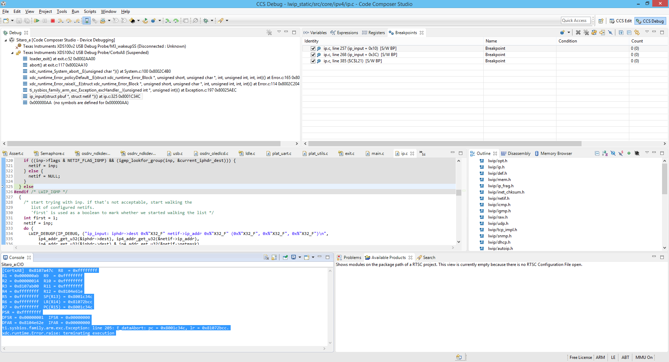This screenshot has width=669, height=362.
Task: Click the Scroll Lock icon in Console
Action: (274, 257)
